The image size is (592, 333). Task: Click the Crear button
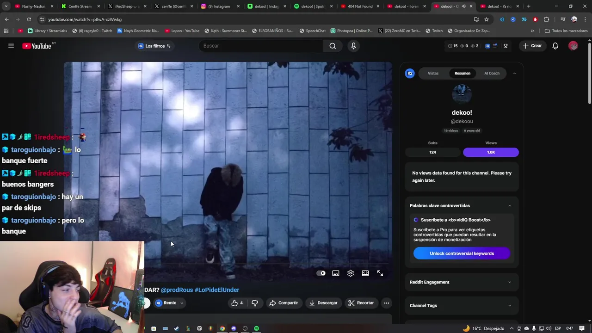point(532,46)
